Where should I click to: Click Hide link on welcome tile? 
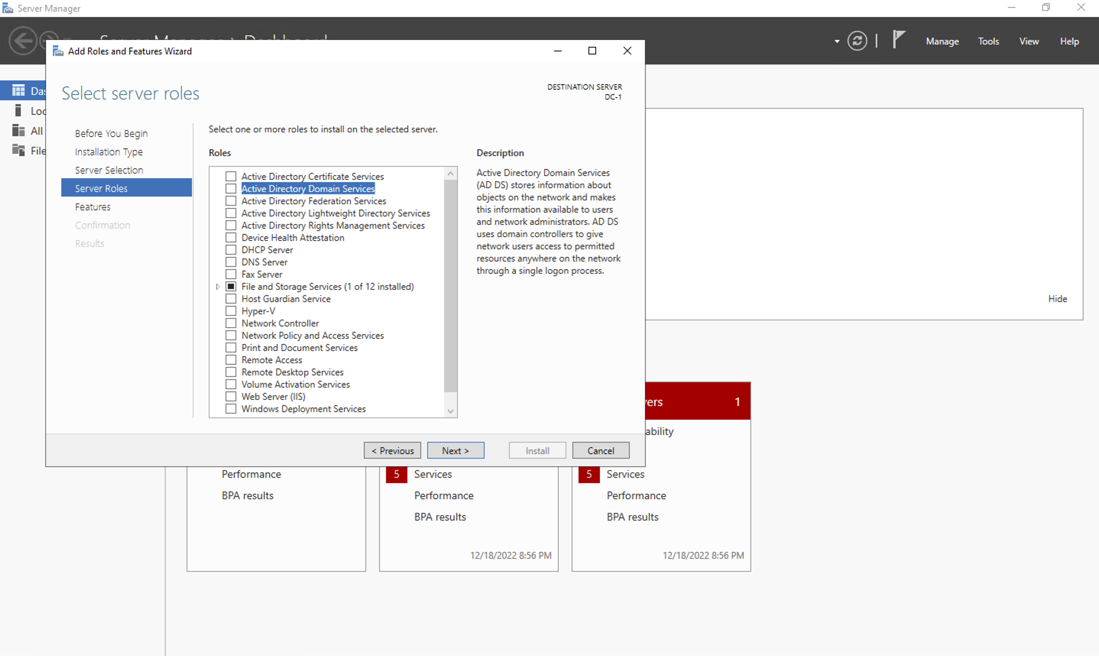pos(1057,299)
